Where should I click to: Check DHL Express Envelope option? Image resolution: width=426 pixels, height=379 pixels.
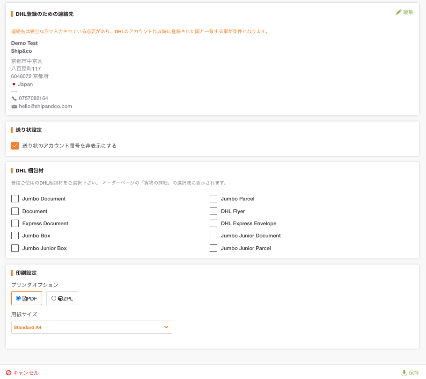click(213, 223)
